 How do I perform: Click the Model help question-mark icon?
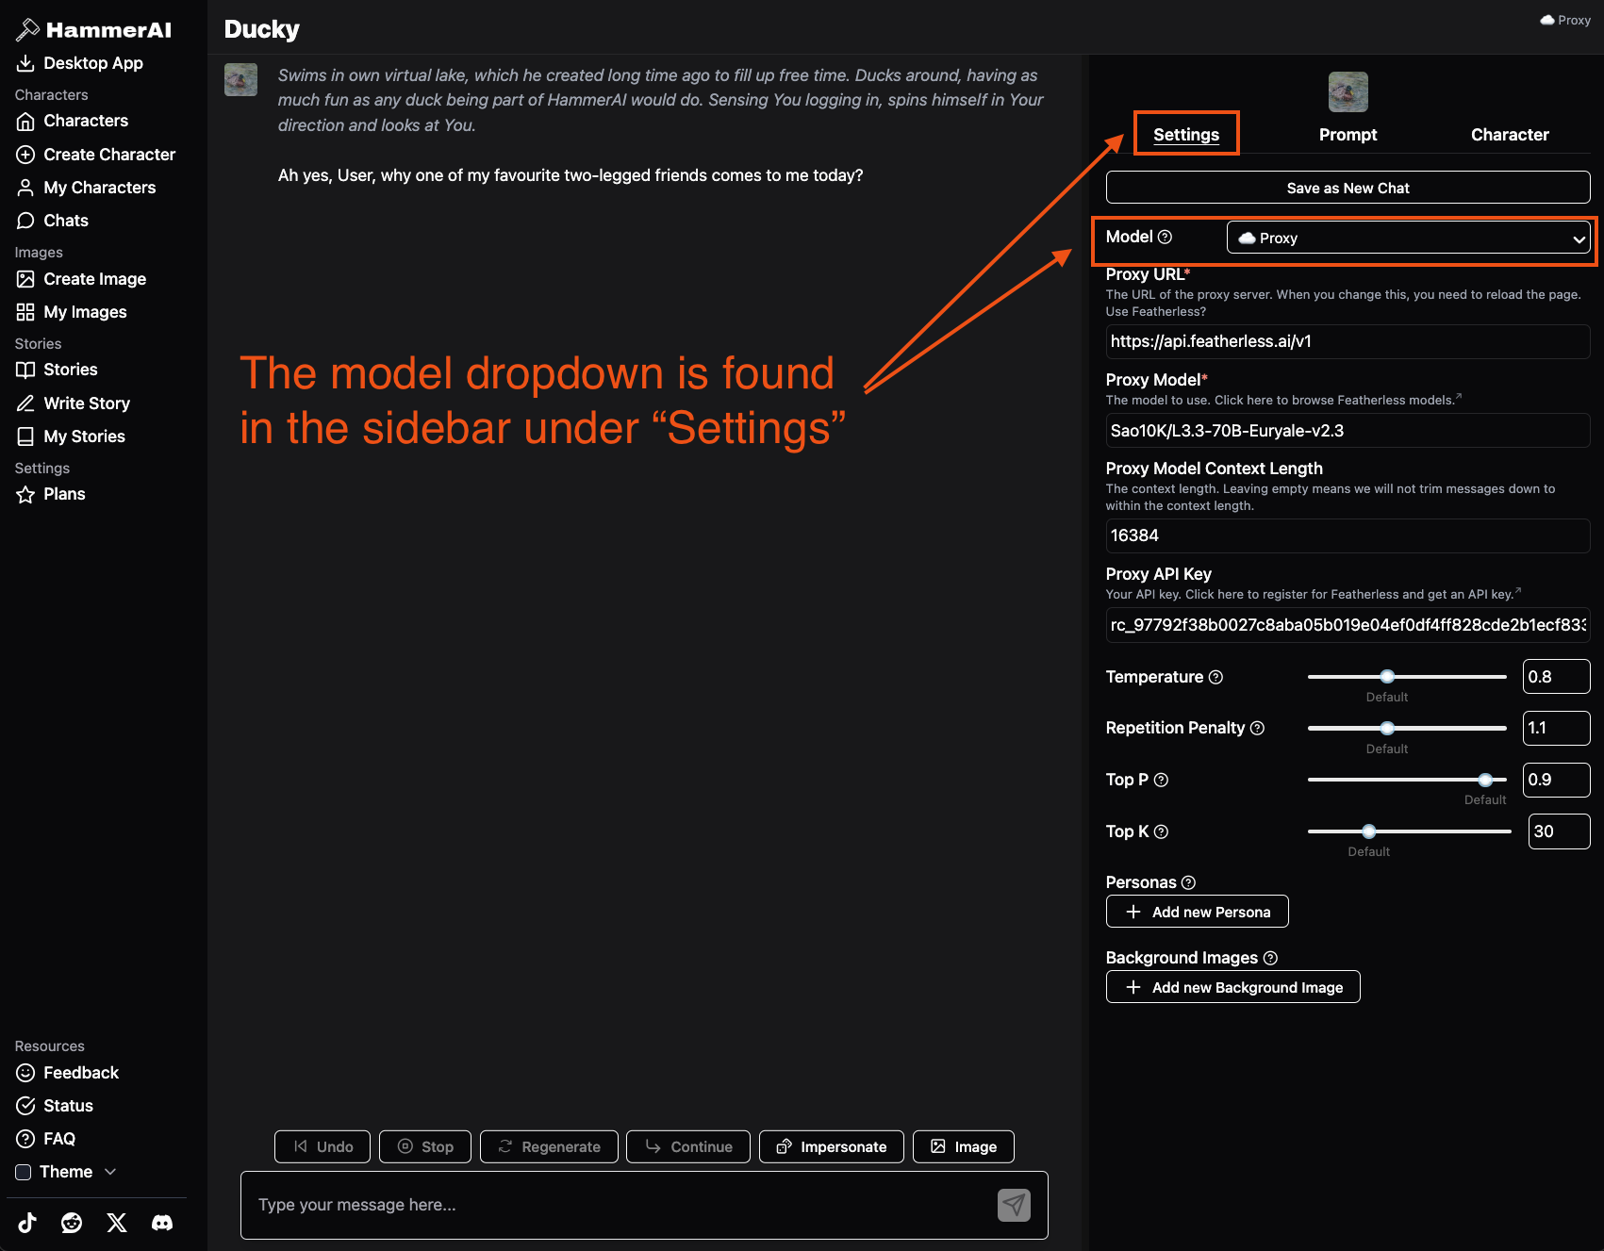1165,237
